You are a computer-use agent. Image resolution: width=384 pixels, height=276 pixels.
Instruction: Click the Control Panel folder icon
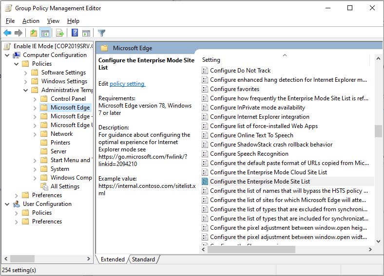(44, 99)
